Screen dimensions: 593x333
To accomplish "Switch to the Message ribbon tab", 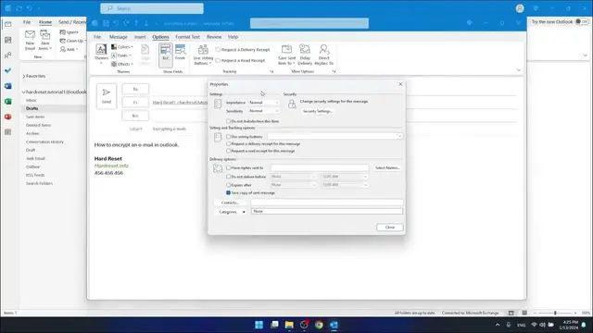I will [119, 37].
